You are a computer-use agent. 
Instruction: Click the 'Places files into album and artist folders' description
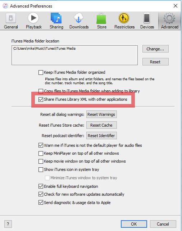coord(100,81)
